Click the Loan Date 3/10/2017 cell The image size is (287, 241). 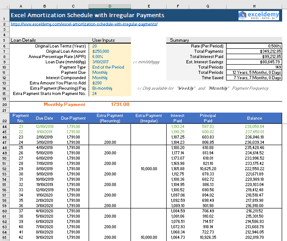click(x=110, y=62)
